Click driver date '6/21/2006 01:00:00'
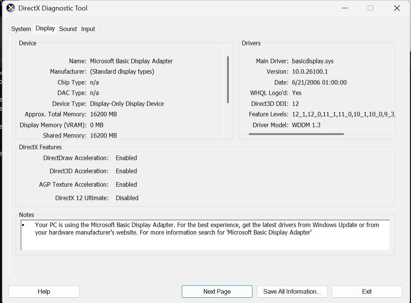411x303 pixels. (x=319, y=82)
